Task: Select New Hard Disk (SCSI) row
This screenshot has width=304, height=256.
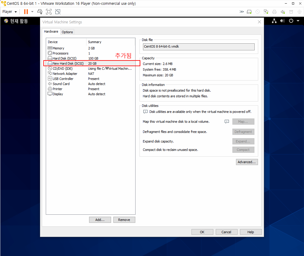Action: click(x=91, y=63)
